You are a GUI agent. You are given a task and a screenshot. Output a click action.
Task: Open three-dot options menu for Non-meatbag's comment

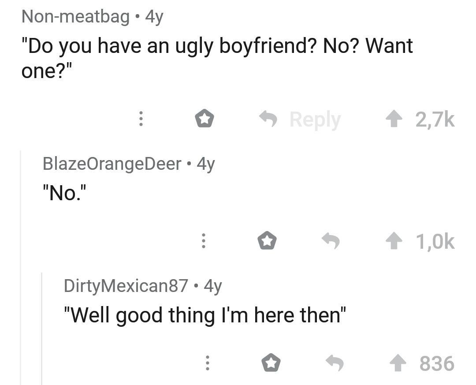141,119
